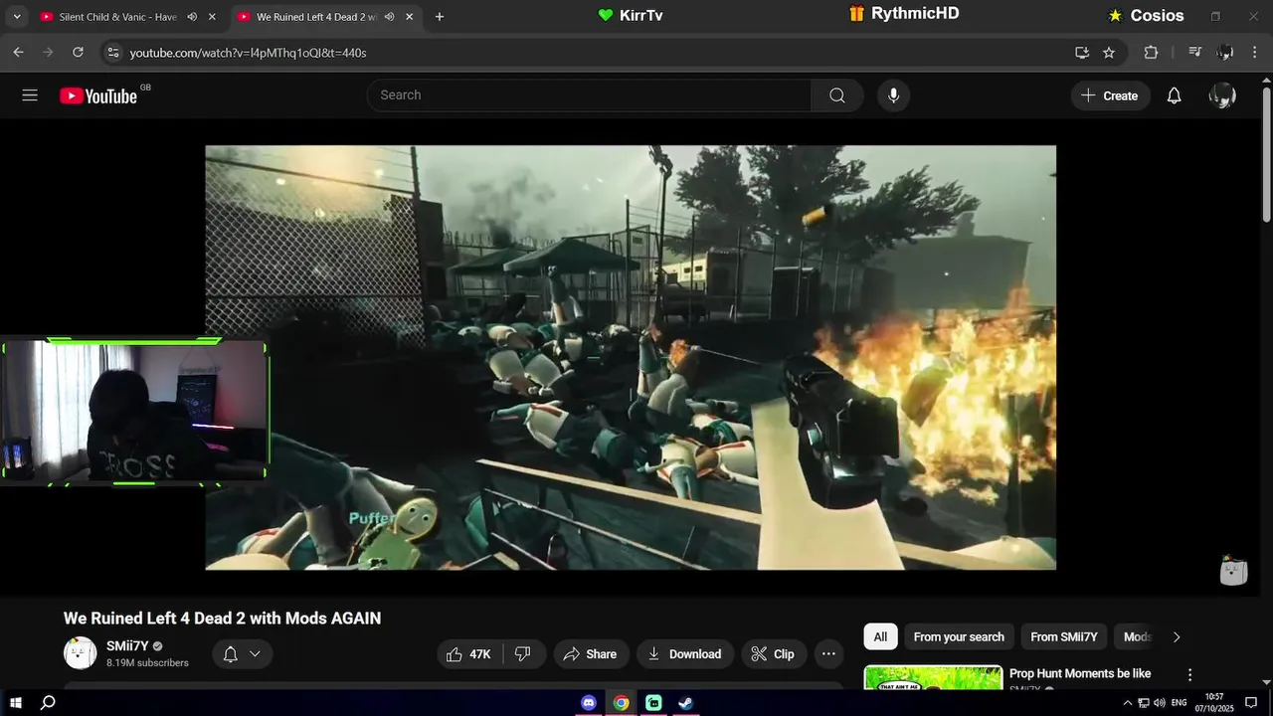Screen dimensions: 1273x716
Task: Click into the YouTube search field
Action: click(589, 95)
